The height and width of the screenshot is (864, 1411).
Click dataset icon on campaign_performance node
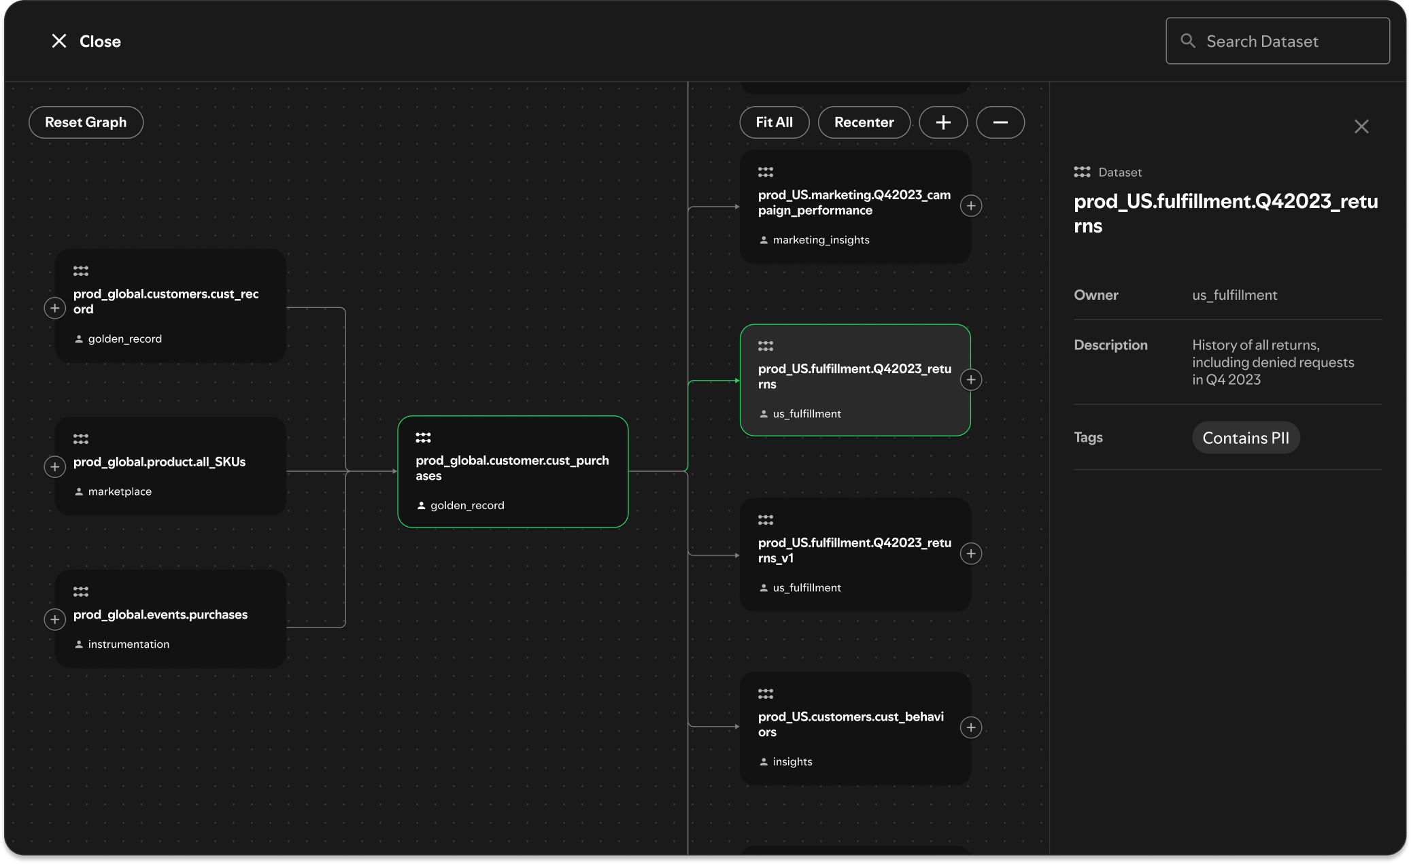point(766,172)
